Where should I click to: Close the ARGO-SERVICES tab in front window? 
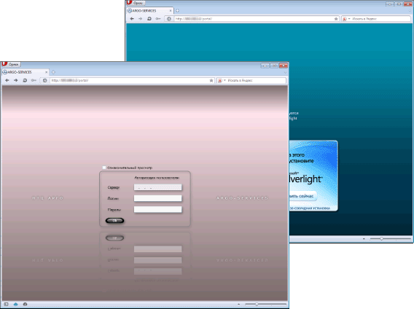(47, 72)
